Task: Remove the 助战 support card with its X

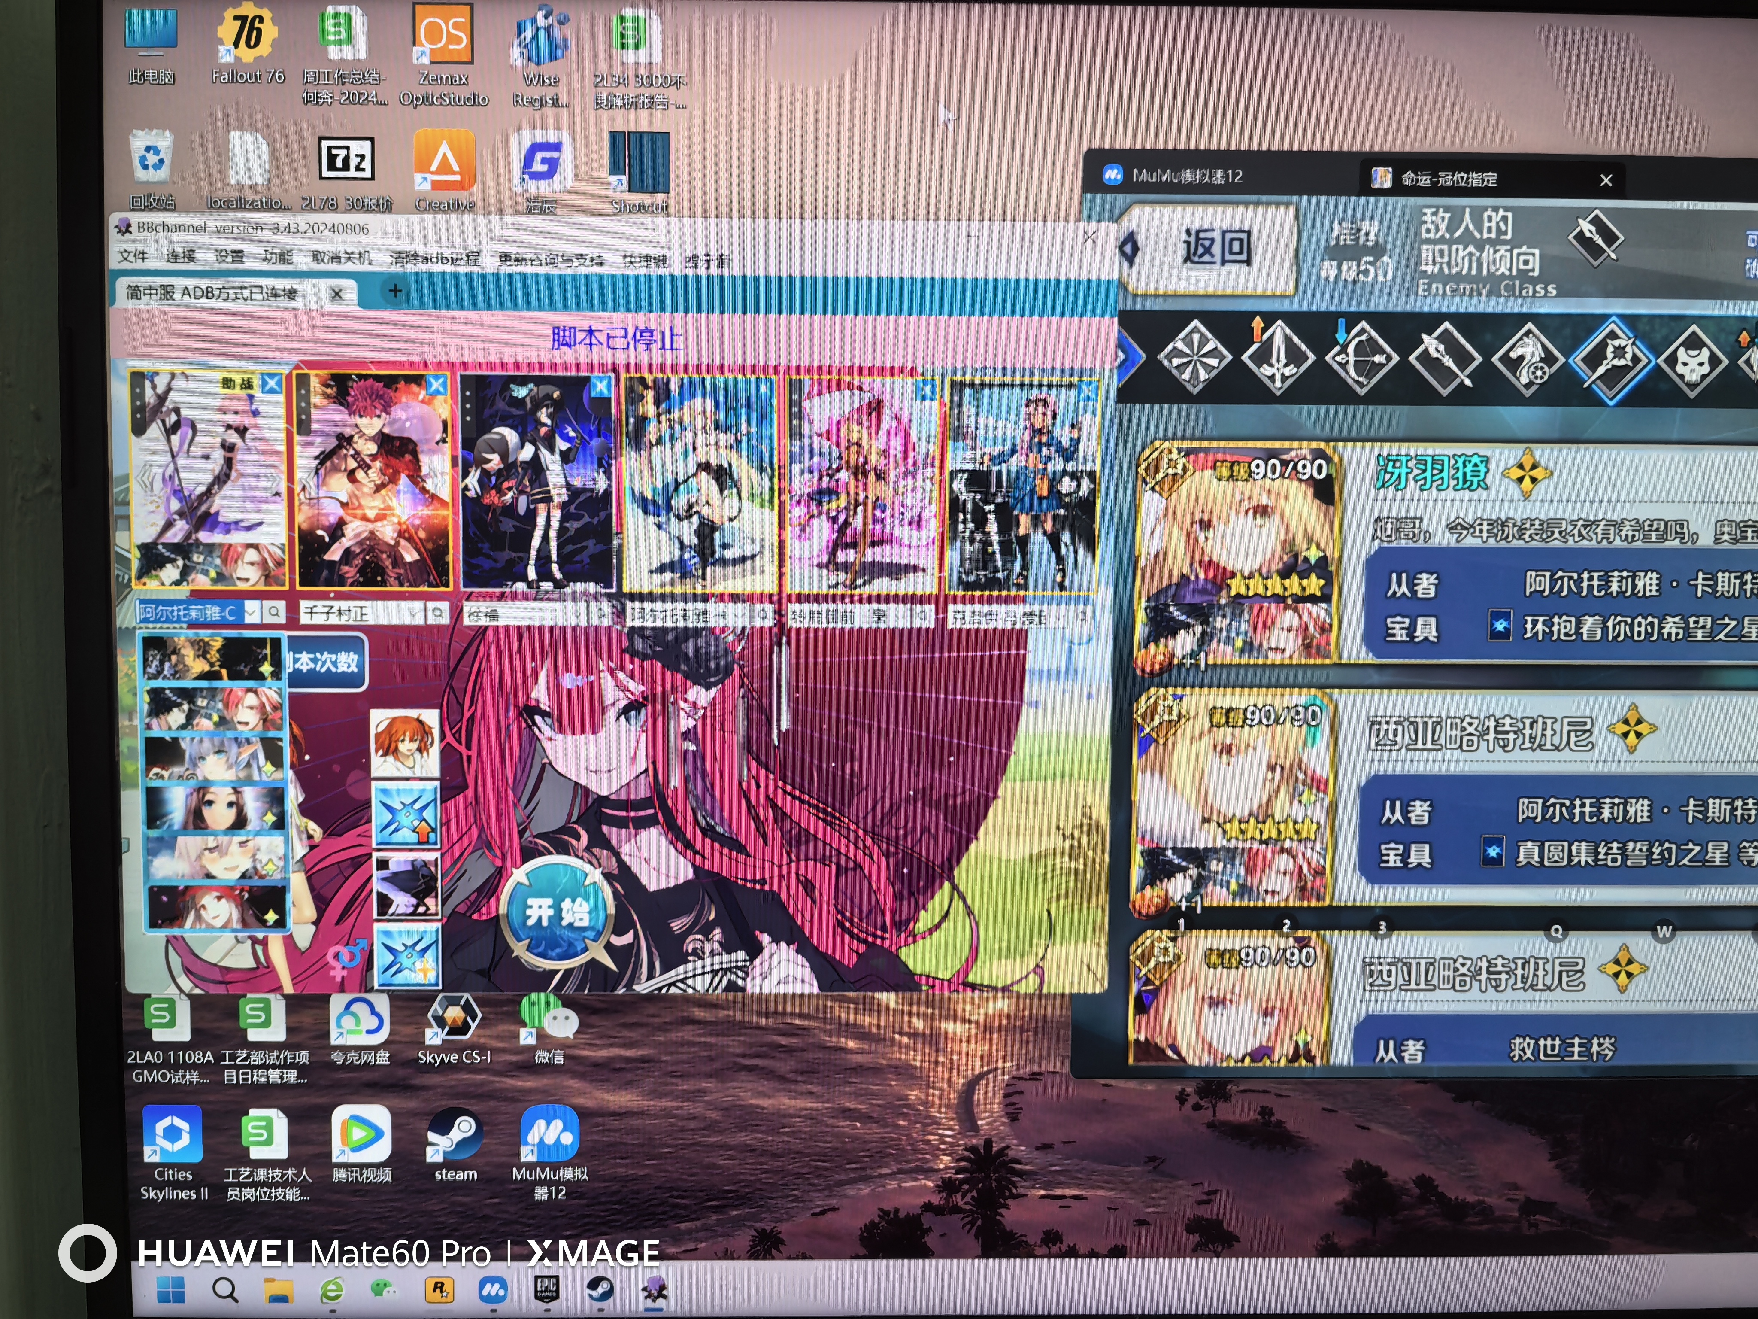Action: [271, 383]
